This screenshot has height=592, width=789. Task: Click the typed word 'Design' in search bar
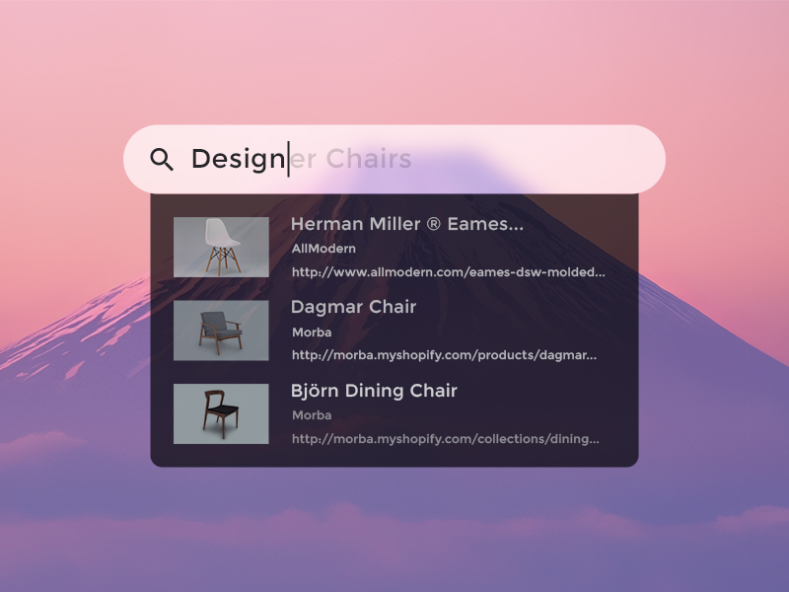tap(237, 159)
